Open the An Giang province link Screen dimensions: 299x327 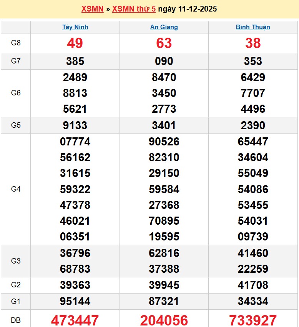(164, 27)
